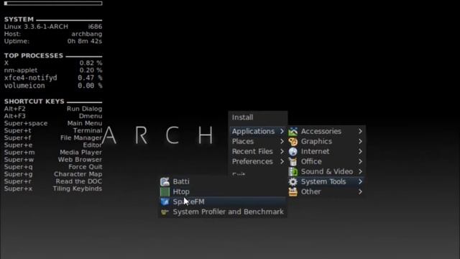Open the Preferences menu entry

[258, 161]
